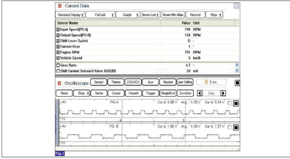Uncheck Engine RPM checkbox
Screen dimensions: 290x159
[x=58, y=52]
